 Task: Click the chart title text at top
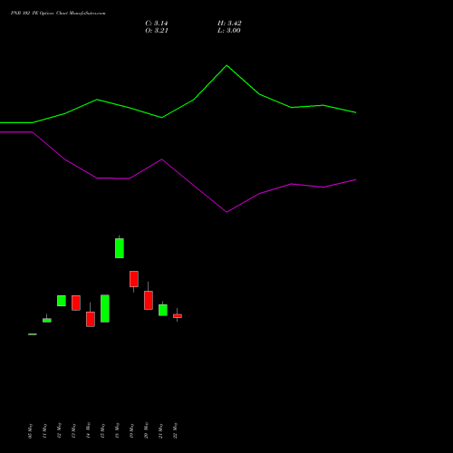(x=58, y=14)
